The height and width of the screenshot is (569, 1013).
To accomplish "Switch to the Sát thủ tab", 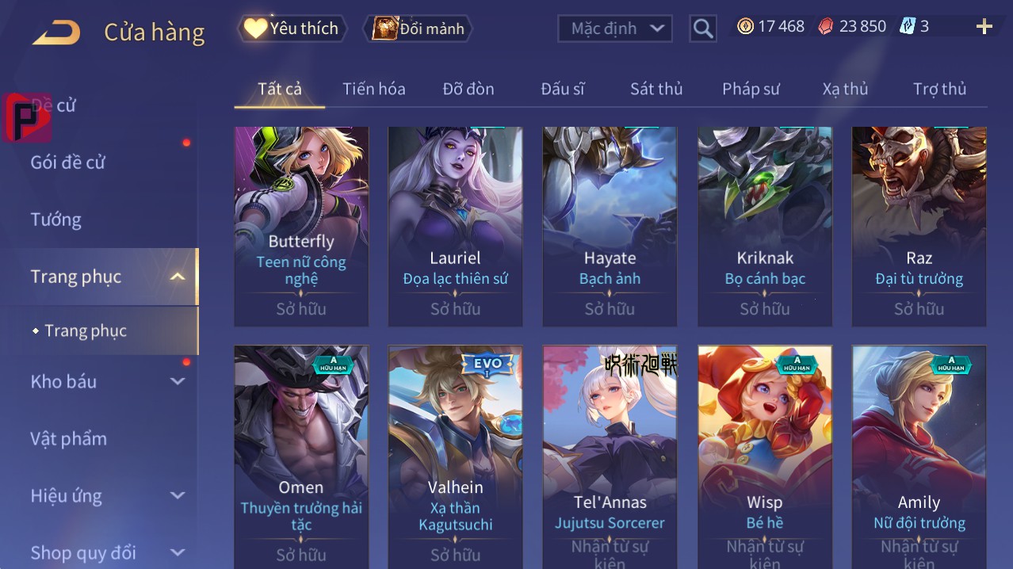I will coord(656,89).
